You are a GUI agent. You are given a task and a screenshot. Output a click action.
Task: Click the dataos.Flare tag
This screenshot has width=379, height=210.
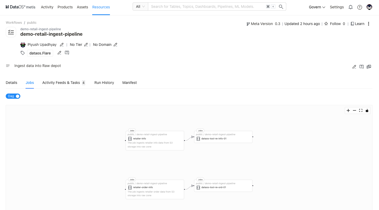[40, 53]
